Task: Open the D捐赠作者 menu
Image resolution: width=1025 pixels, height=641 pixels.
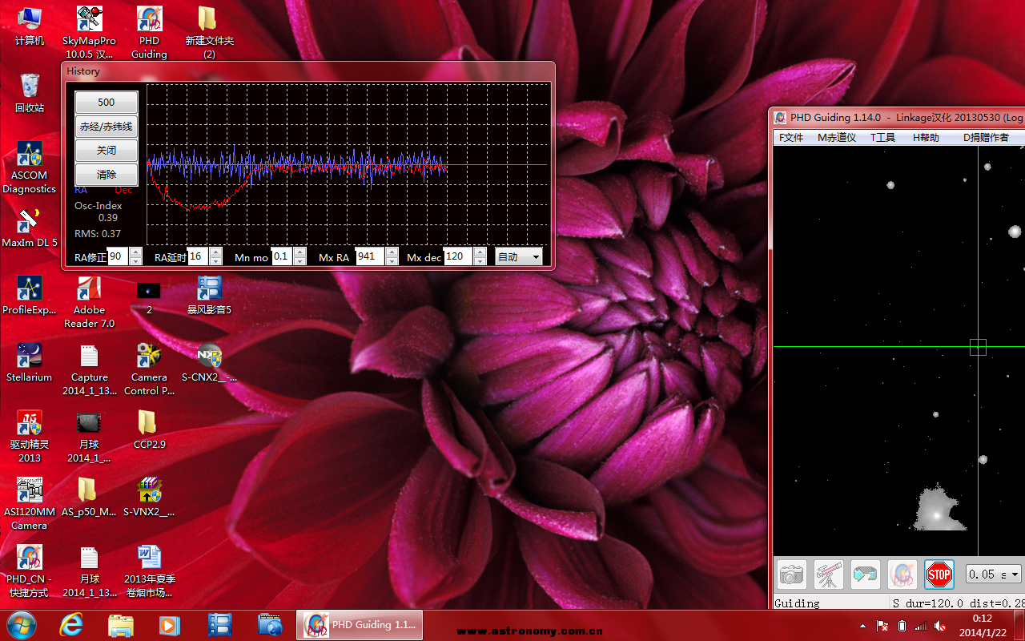Action: point(986,138)
